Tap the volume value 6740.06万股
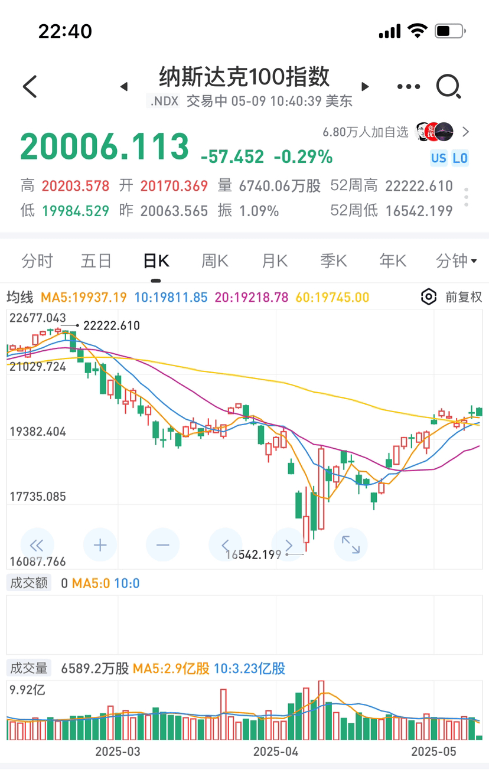 [280, 186]
